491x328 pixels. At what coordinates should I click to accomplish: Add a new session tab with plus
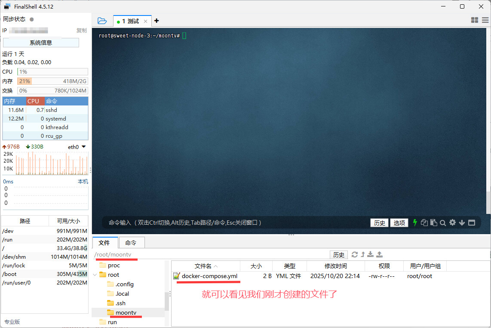[x=157, y=21]
